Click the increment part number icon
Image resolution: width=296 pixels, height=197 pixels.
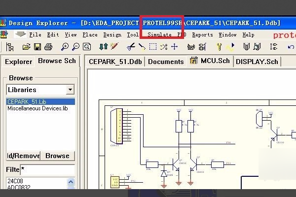pyautogui.click(x=273, y=47)
